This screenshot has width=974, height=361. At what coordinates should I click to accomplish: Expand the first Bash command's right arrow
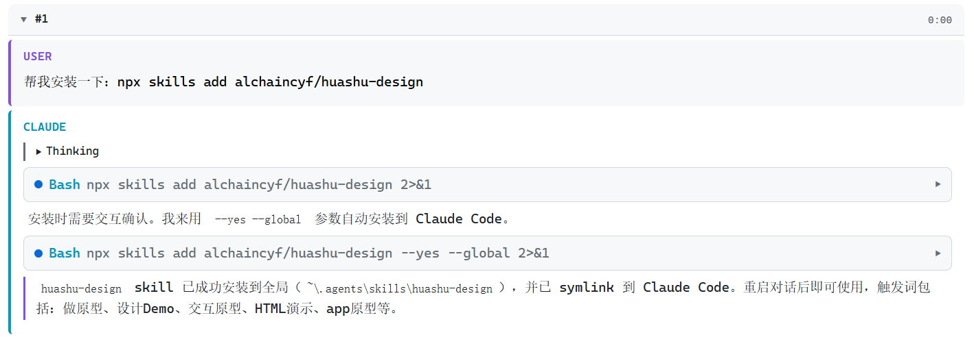pyautogui.click(x=938, y=184)
